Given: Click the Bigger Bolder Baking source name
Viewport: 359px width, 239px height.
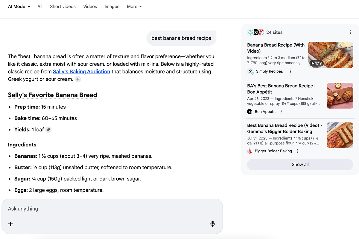Looking at the screenshot, I should tap(273, 151).
